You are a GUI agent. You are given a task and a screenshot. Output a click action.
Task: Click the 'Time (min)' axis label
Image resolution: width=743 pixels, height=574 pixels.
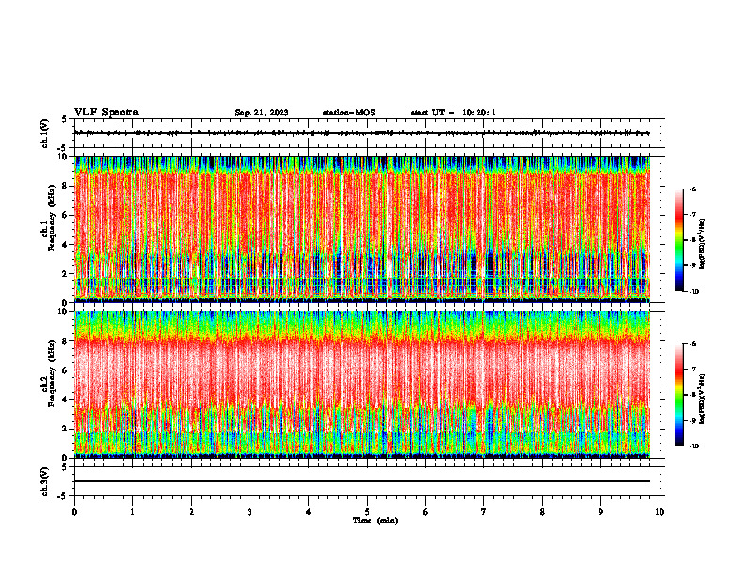coord(375,521)
